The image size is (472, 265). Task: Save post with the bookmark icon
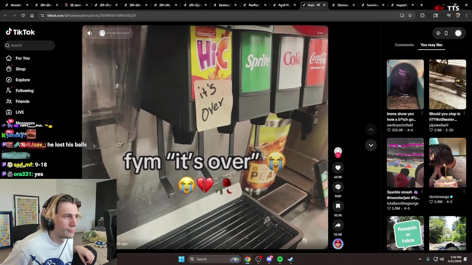pos(338,206)
